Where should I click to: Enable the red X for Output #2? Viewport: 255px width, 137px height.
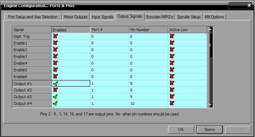[55, 90]
